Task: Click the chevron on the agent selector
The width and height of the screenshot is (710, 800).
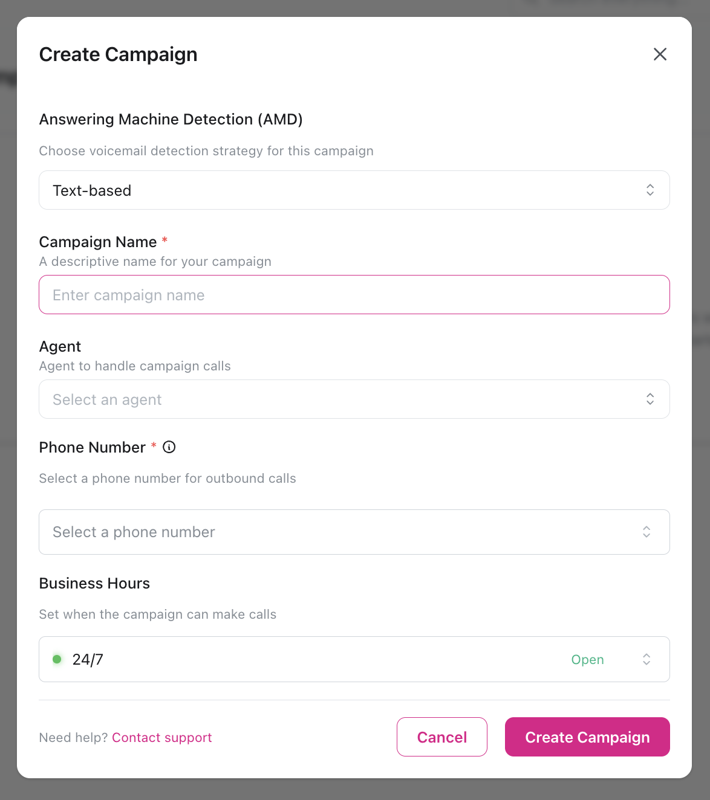Action: coord(650,399)
